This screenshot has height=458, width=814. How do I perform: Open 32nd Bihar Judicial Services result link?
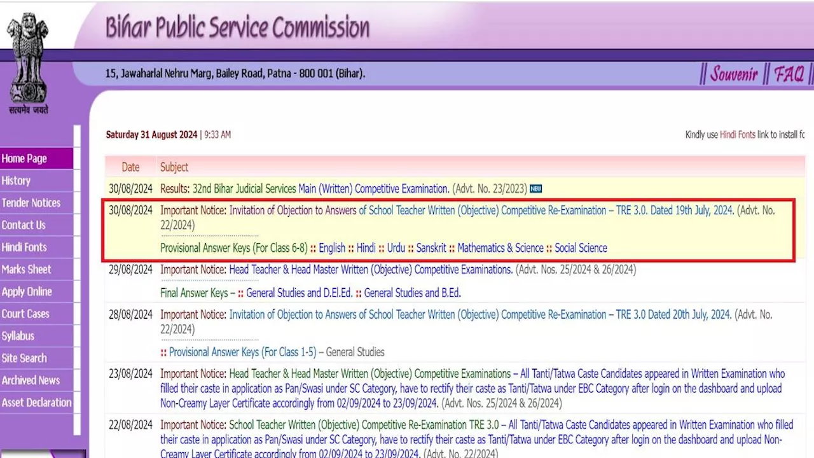[x=244, y=189]
